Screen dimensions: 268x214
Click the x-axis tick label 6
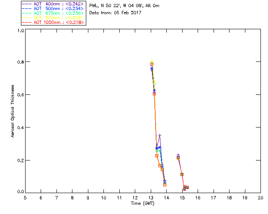(x=41, y=198)
